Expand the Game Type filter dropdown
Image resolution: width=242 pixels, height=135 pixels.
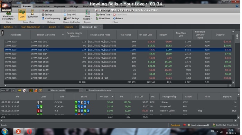tap(104, 15)
